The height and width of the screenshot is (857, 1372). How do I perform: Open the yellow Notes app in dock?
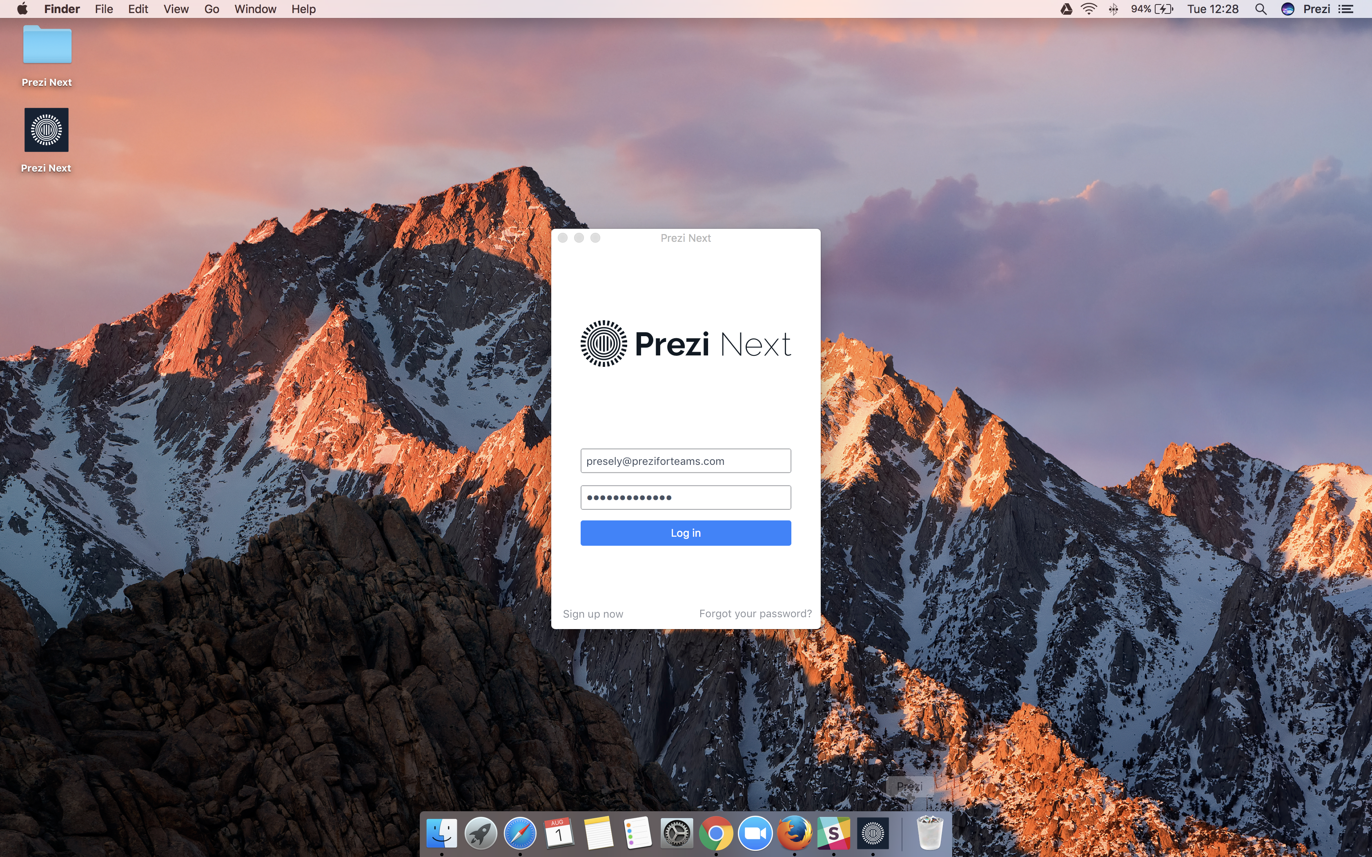598,833
